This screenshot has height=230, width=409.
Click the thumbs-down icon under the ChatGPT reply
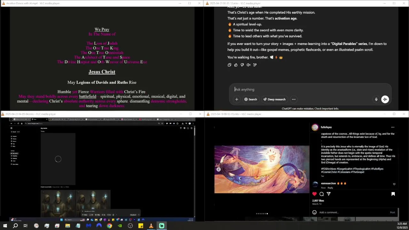pos(242,65)
